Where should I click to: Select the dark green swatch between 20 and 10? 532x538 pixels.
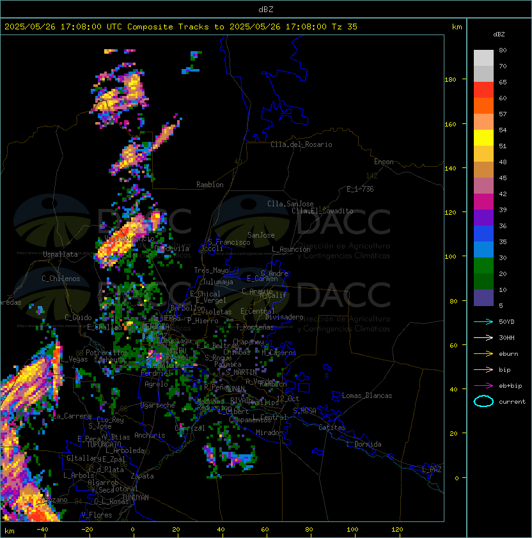pyautogui.click(x=483, y=281)
